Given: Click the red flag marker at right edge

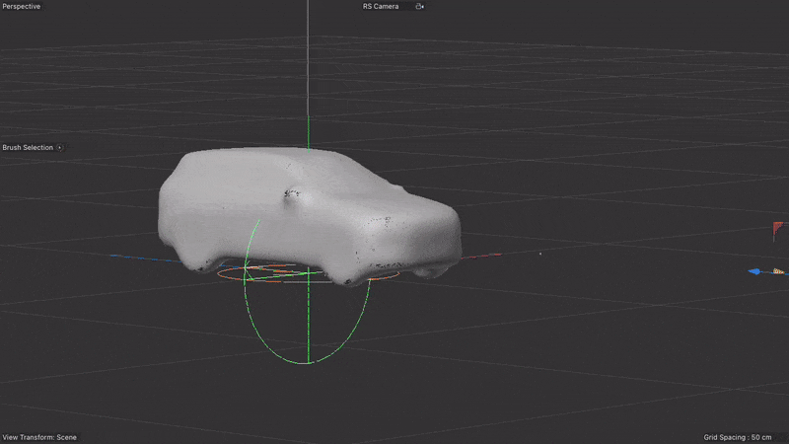Looking at the screenshot, I should pyautogui.click(x=778, y=230).
